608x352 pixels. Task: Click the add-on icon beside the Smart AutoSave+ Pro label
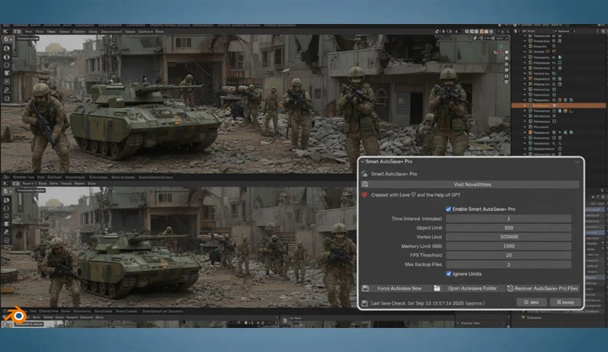[x=364, y=174]
